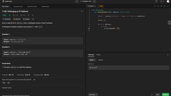Select the Facebook company tag
This screenshot has height=96, width=171.
tap(7, 19)
